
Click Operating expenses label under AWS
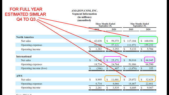click(31, 84)
